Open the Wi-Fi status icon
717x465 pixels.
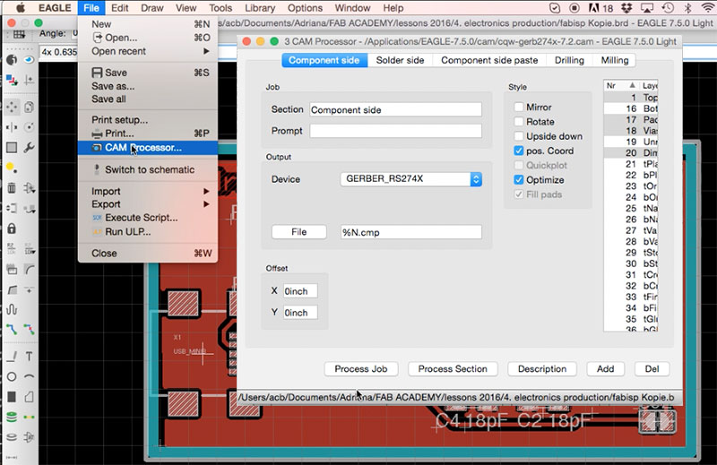[x=707, y=8]
